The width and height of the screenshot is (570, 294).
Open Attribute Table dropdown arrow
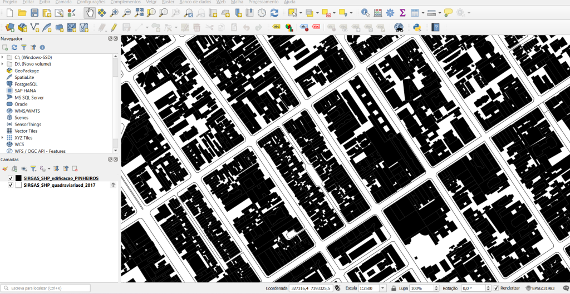click(x=423, y=13)
